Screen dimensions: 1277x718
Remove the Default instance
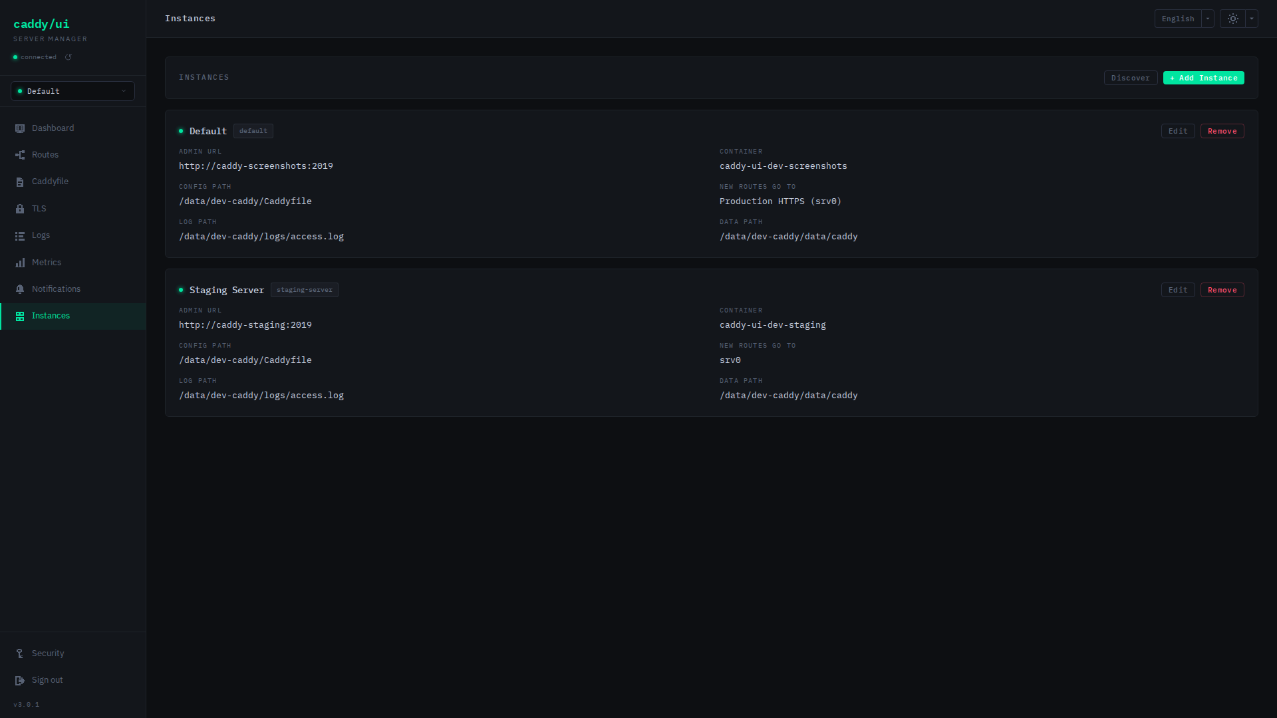[x=1222, y=131]
